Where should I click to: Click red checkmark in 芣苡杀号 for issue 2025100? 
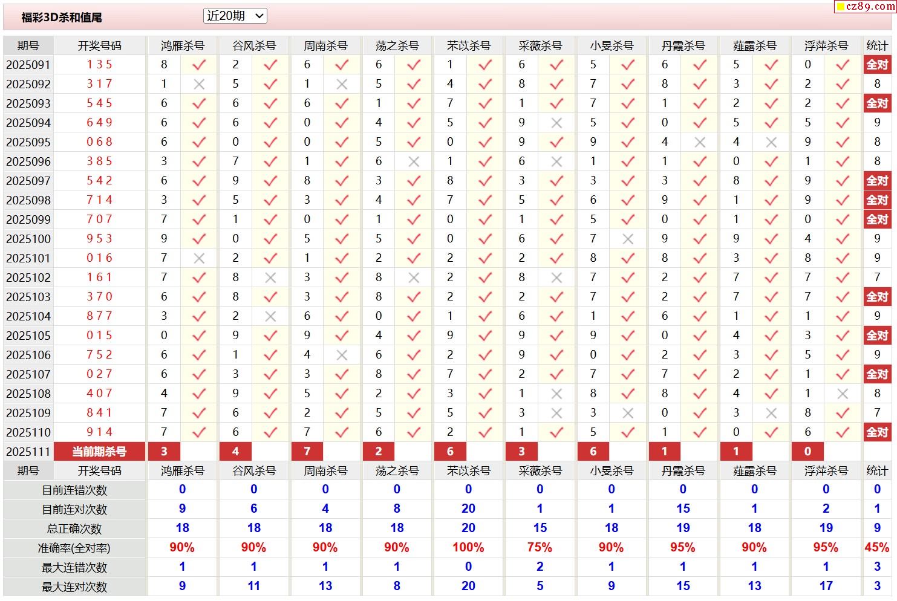[485, 239]
